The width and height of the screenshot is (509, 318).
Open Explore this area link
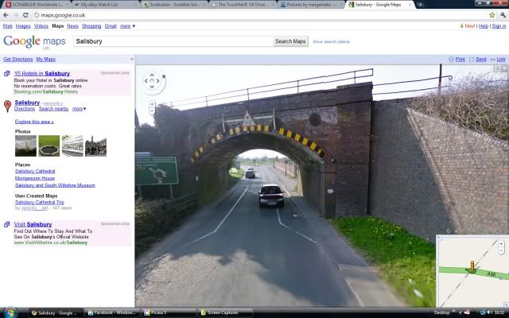[x=34, y=122]
